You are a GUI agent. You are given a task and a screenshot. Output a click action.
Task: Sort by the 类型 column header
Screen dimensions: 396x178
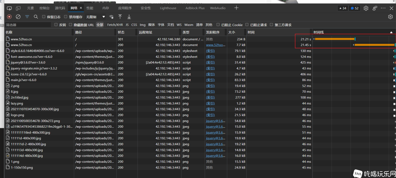coord(193,33)
